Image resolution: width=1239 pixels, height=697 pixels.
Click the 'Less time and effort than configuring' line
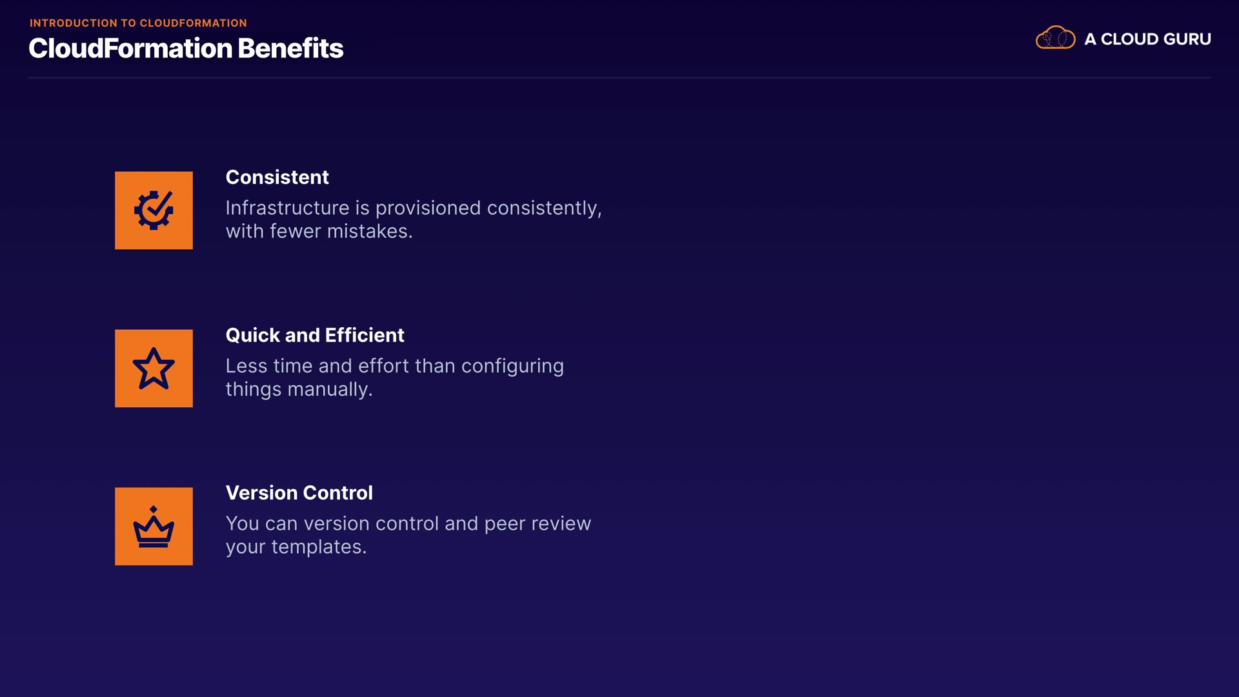(394, 367)
